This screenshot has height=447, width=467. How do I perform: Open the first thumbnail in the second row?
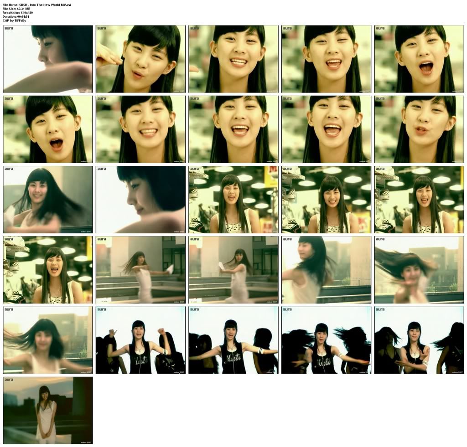pos(48,129)
